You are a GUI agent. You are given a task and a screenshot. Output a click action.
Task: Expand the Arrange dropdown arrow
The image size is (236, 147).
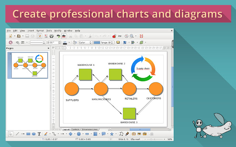pos(145,43)
